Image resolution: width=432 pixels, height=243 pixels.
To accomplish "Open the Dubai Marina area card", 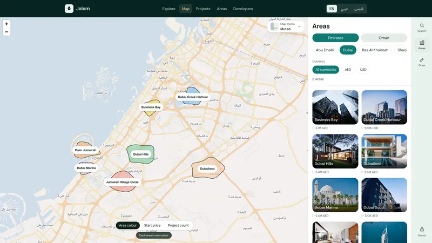I will (335, 195).
